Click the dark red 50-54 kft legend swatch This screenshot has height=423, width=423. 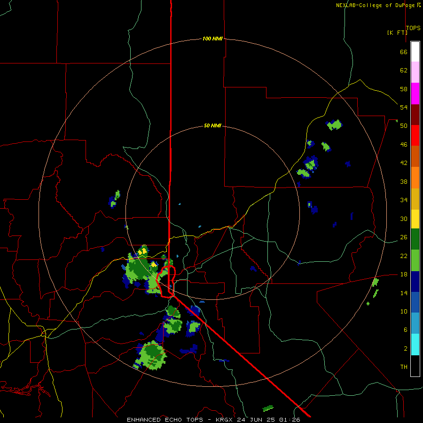415,115
